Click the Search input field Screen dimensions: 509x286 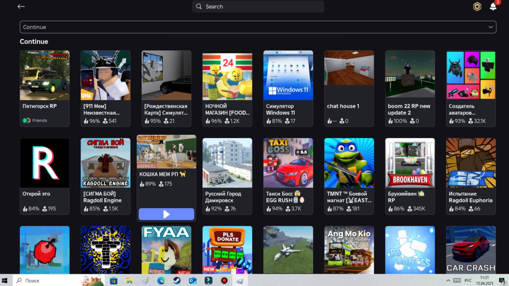pyautogui.click(x=258, y=6)
